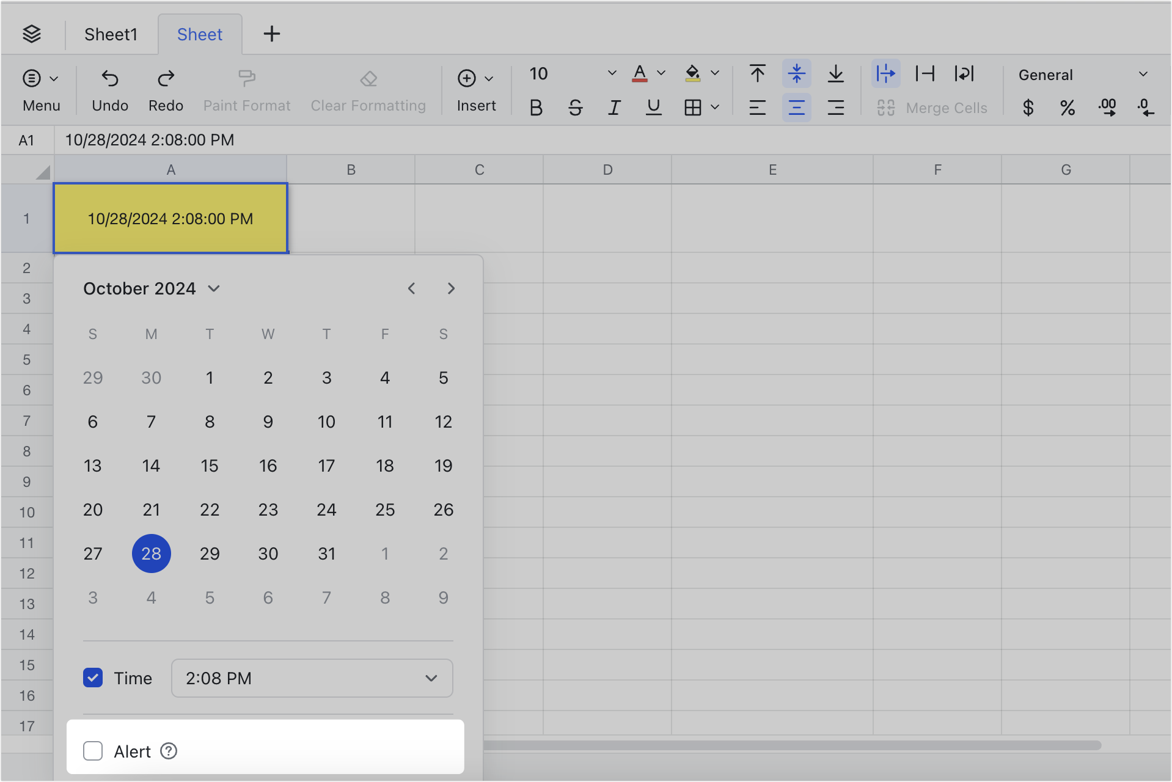Enable the Alert checkbox

point(93,751)
